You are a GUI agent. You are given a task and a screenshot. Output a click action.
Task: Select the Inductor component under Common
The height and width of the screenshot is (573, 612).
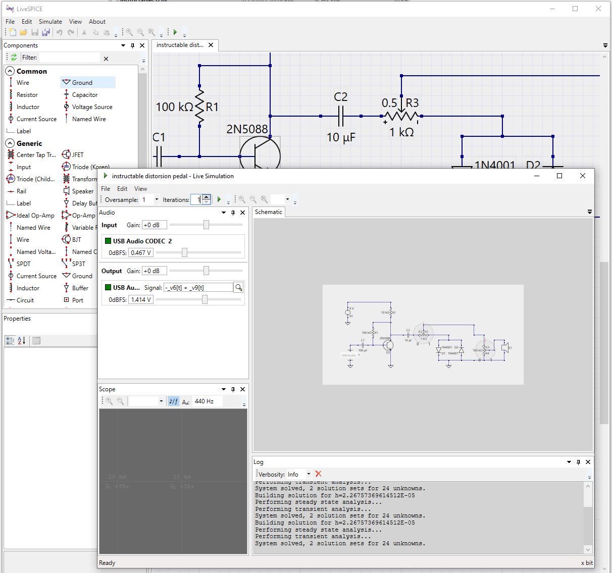tap(28, 107)
